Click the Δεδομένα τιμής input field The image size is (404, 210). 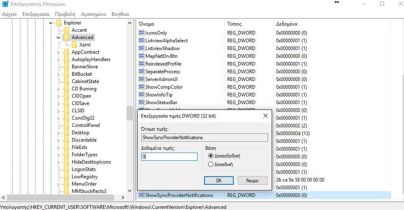pos(169,156)
